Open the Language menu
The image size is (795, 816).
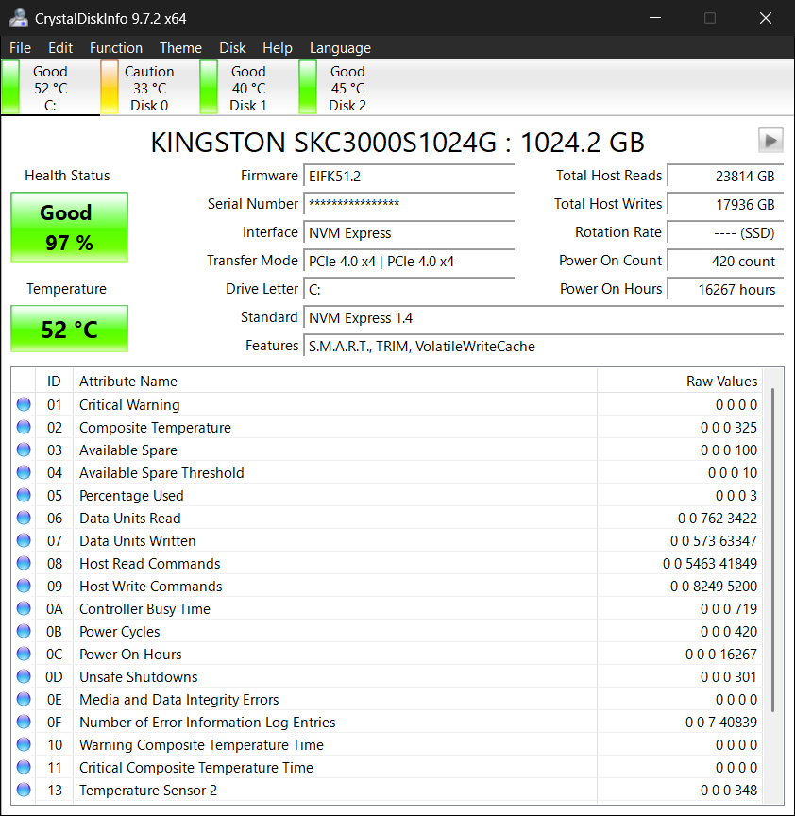pos(340,48)
